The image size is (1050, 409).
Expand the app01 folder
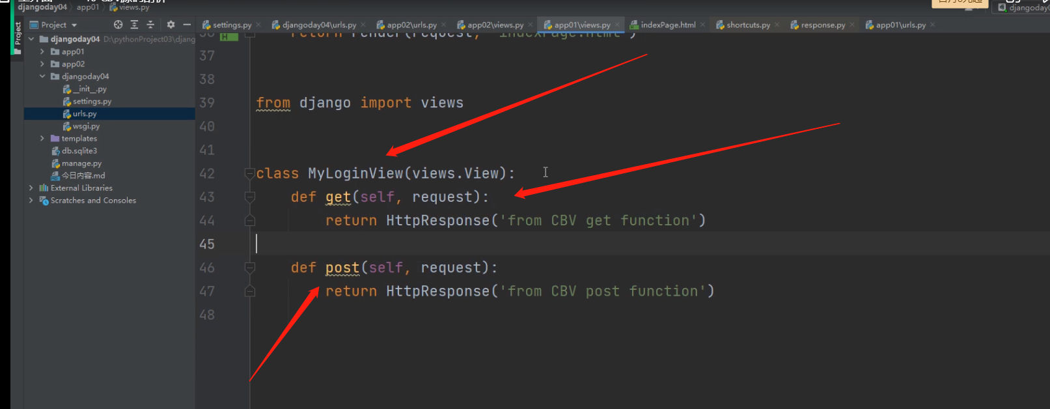click(x=42, y=51)
